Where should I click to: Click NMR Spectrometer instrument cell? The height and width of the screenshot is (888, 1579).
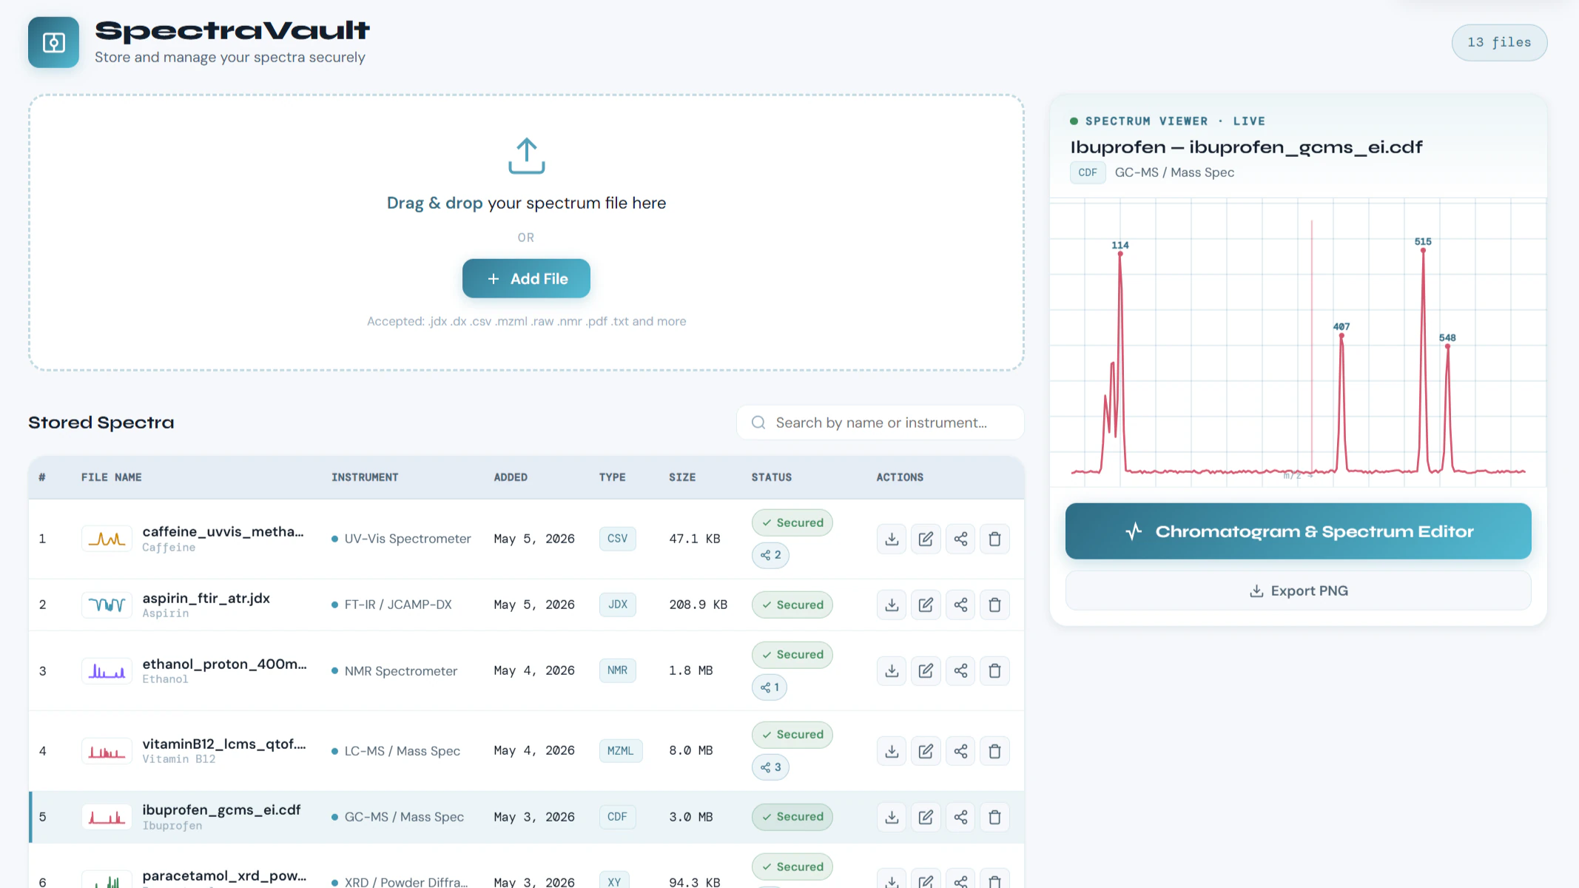(x=394, y=671)
